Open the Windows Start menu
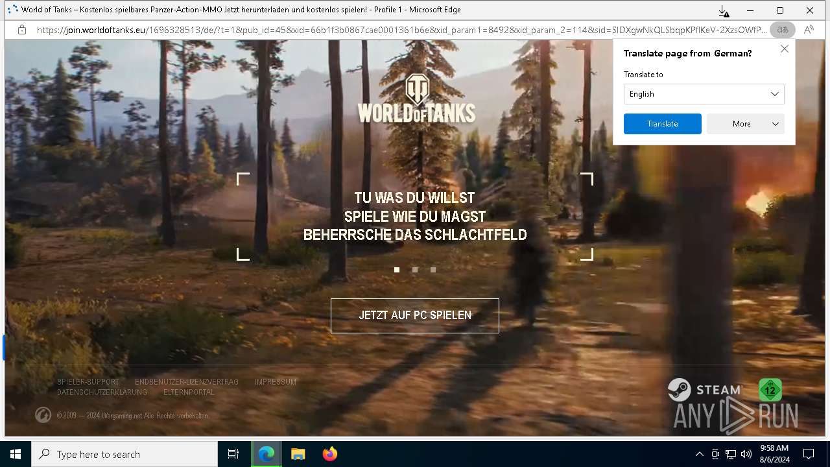The width and height of the screenshot is (830, 467). point(16,454)
